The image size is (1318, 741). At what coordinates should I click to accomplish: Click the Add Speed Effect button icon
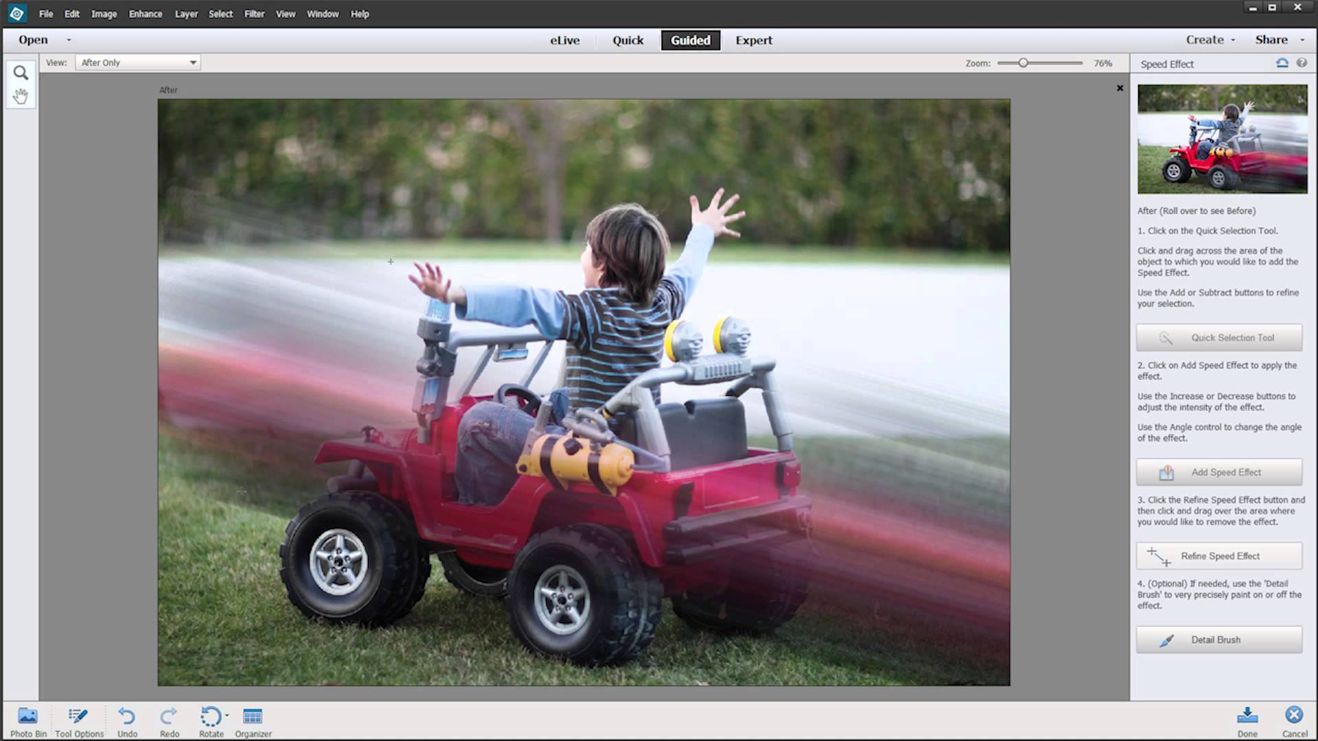click(x=1166, y=471)
